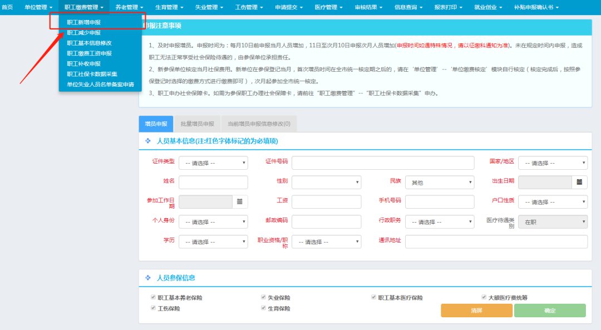
Task: Focus the 通讯地址 text field
Action: pyautogui.click(x=496, y=242)
